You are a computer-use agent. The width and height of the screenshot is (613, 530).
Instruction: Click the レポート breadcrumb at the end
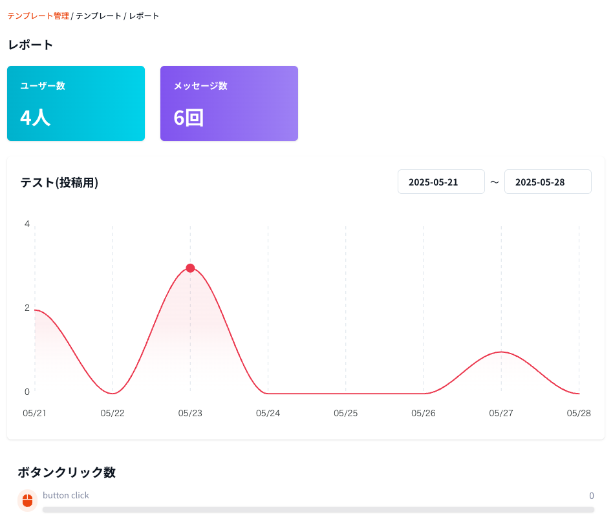[x=144, y=16]
